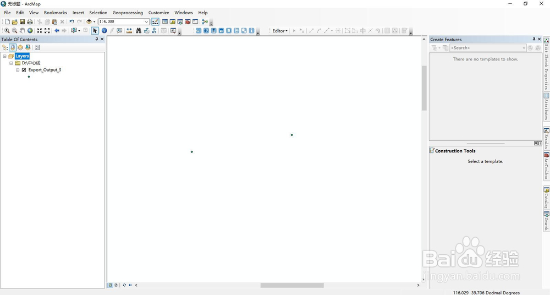Select the Zoom In tool
Screen dimensions: 550x295
[x=7, y=31]
